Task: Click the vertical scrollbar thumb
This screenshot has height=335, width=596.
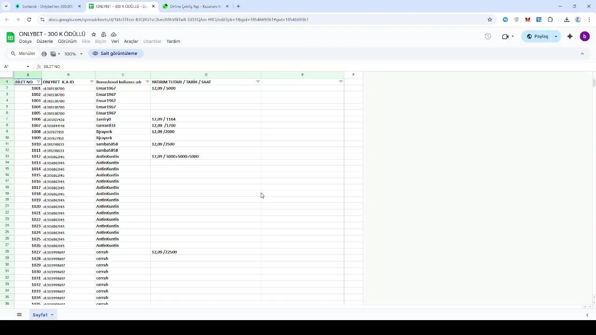Action: [x=594, y=83]
